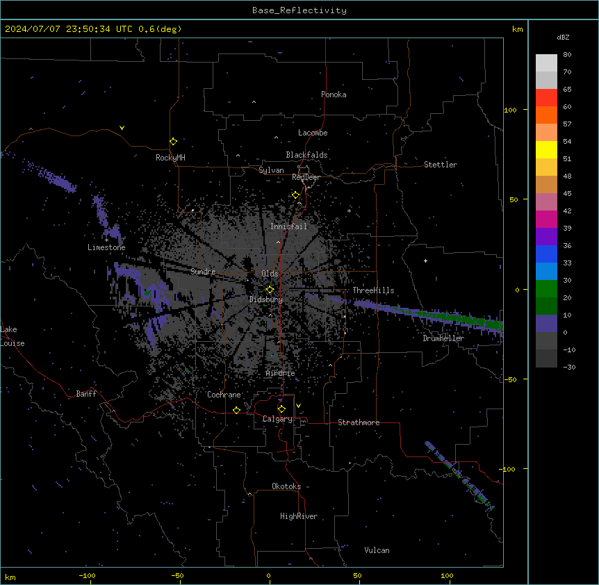Screen dimensions: 599x585
Task: Click the yellow V marker northwest of RockyMH
Action: coord(122,128)
